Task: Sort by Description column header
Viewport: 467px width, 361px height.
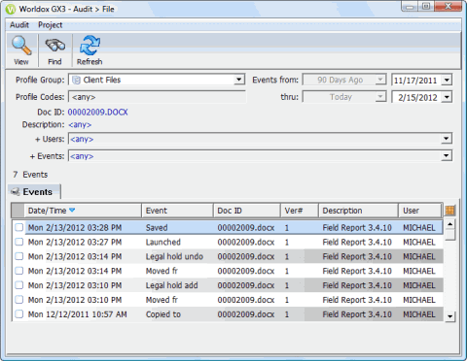Action: tap(358, 211)
